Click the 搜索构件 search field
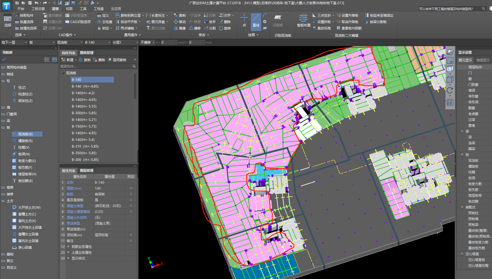492x279 pixels. (x=96, y=66)
